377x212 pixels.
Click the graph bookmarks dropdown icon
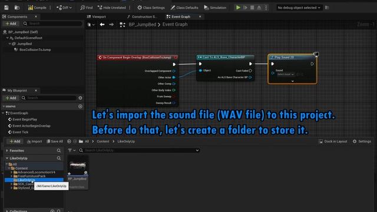pyautogui.click(x=91, y=25)
